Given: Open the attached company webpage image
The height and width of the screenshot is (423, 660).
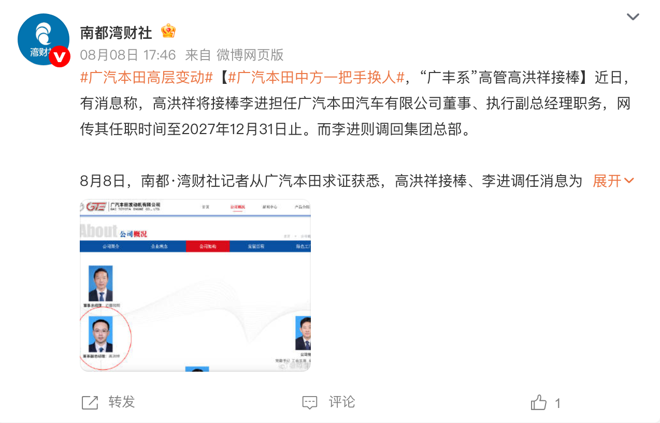Looking at the screenshot, I should pos(195,285).
